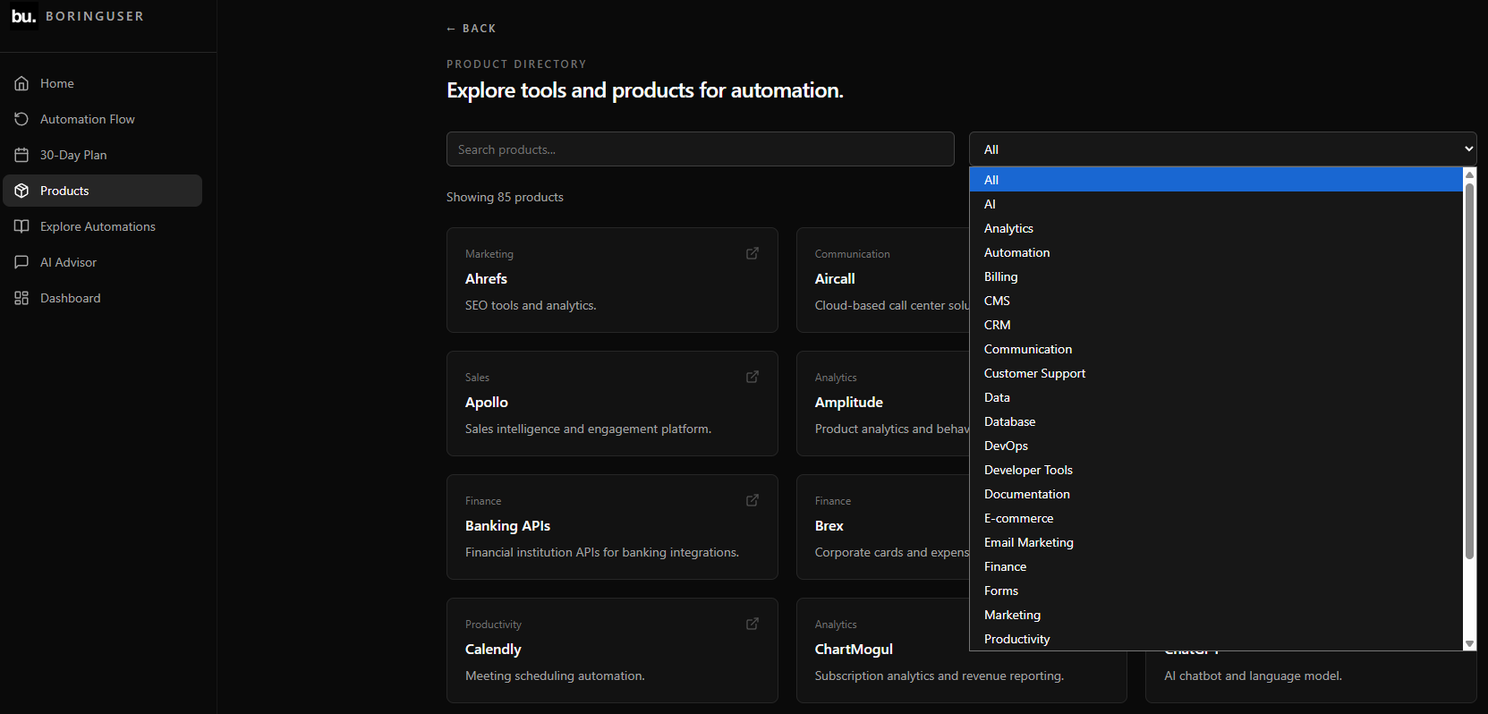1488x714 pixels.
Task: Open Explore Automations page
Action: pyautogui.click(x=103, y=226)
